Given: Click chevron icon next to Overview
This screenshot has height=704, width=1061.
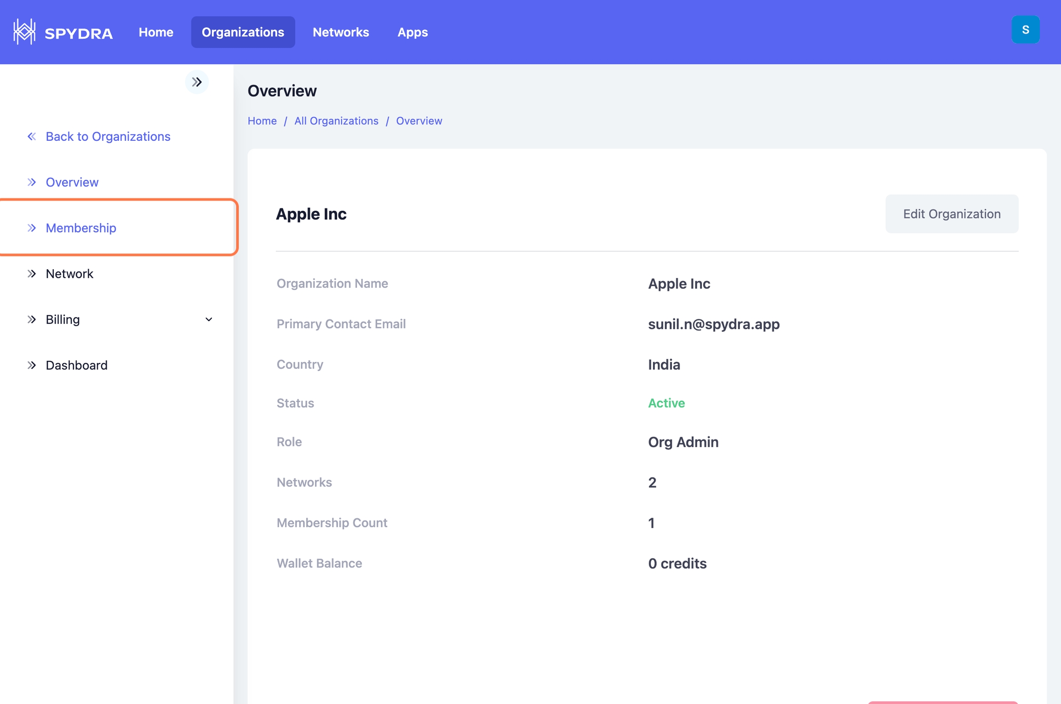Looking at the screenshot, I should pos(31,182).
